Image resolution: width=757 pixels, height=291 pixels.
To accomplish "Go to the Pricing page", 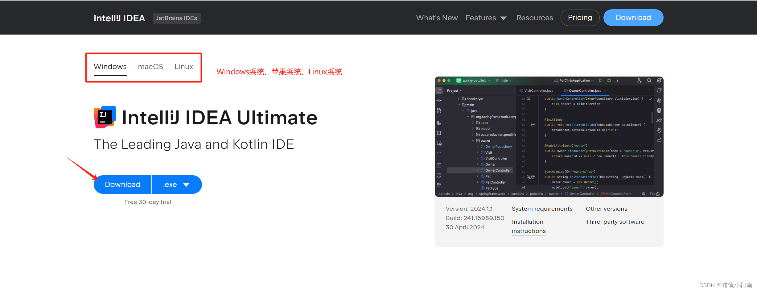I will point(580,18).
